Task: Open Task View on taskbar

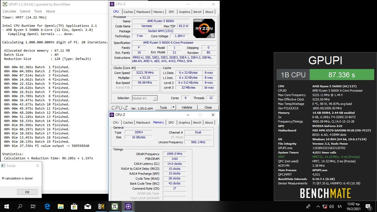Action: [33, 206]
